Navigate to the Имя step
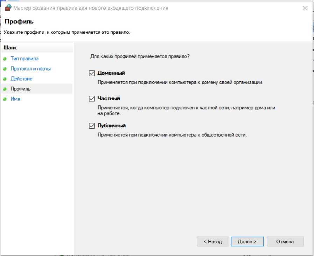The height and width of the screenshot is (256, 314). (x=15, y=99)
